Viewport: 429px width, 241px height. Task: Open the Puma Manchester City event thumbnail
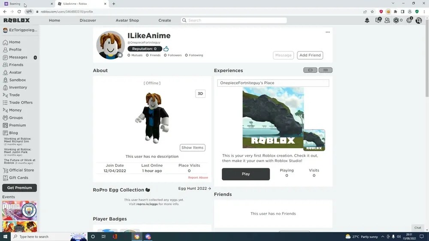(19, 211)
